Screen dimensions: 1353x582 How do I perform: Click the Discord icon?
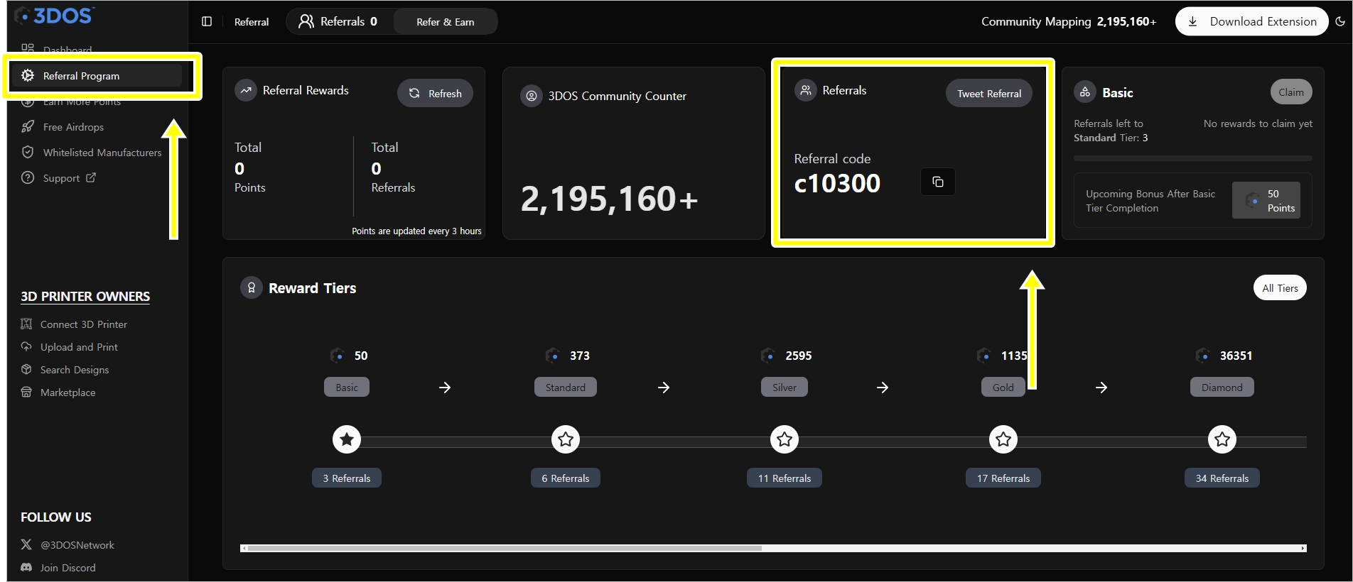(26, 567)
